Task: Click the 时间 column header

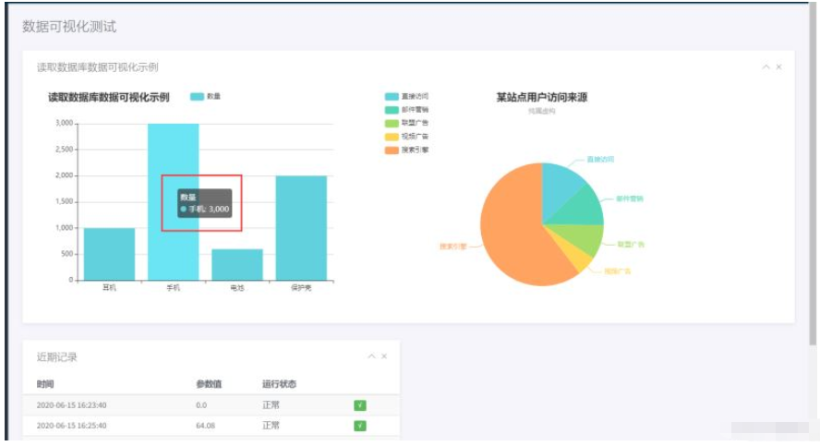Action: pyautogui.click(x=45, y=384)
